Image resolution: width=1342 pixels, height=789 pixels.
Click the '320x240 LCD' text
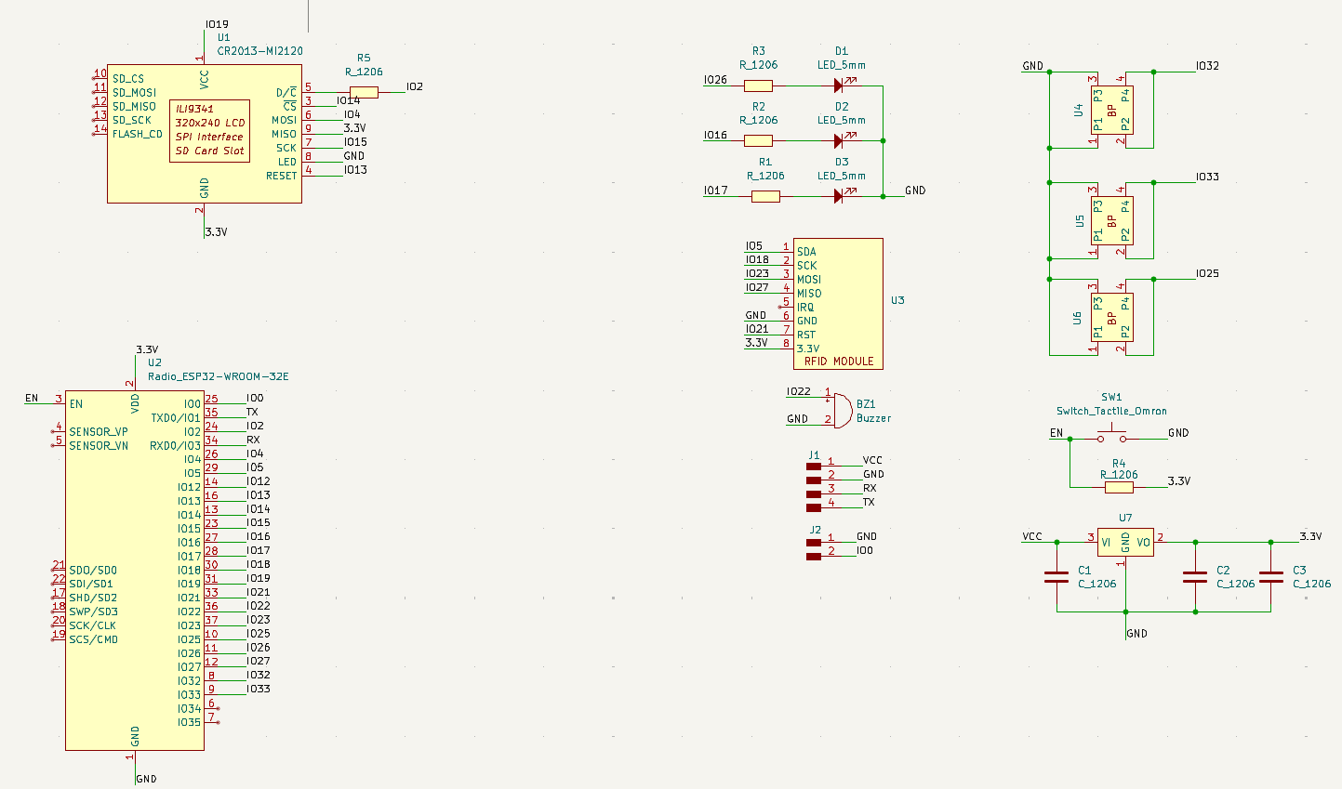click(x=210, y=123)
